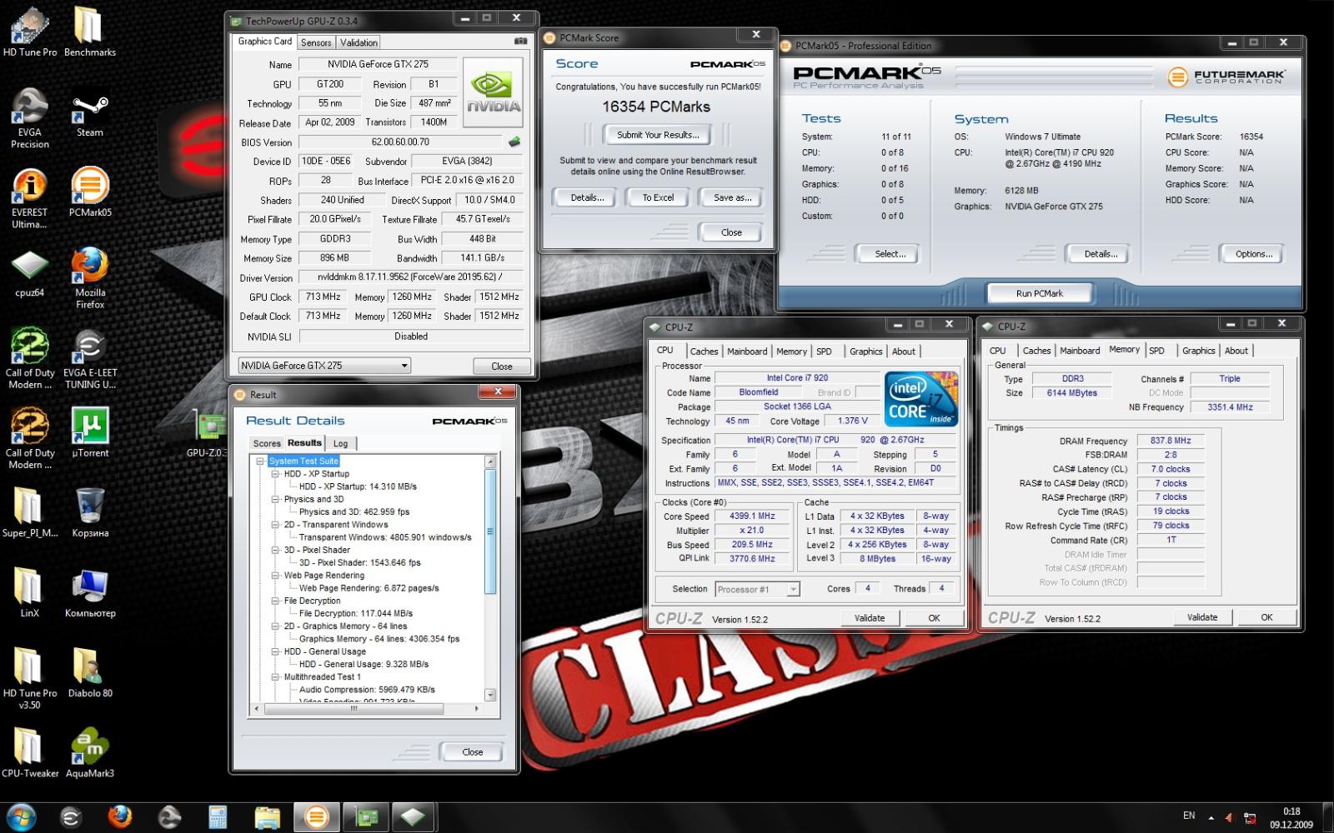Click Options button in PCMark05 window
Screen dimensions: 1334x833
click(x=1254, y=254)
